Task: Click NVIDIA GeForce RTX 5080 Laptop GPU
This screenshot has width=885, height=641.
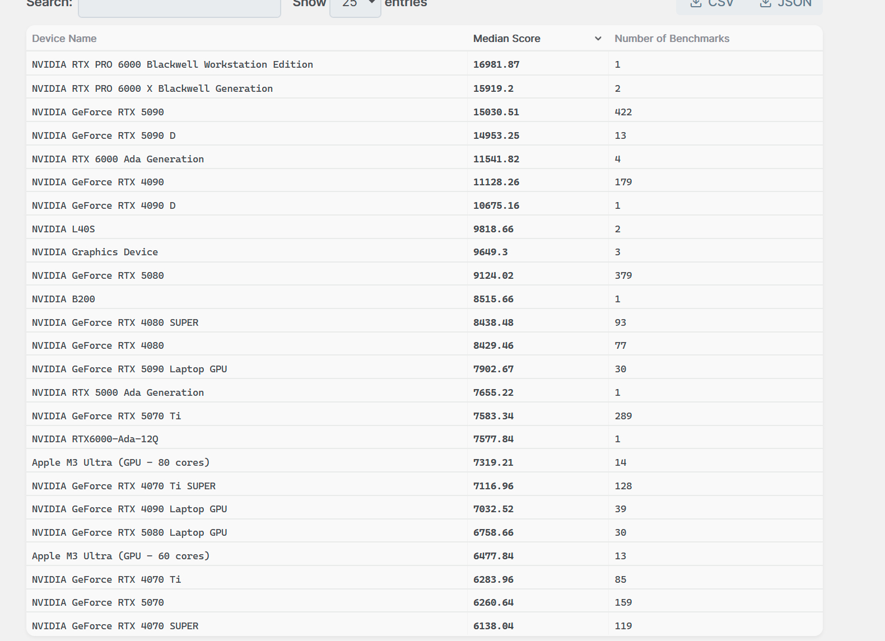Action: coord(129,532)
